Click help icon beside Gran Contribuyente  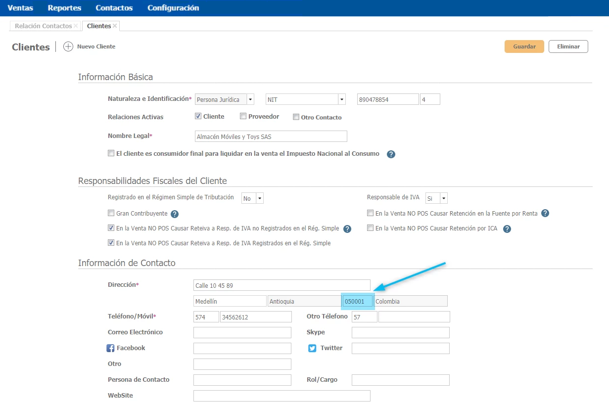coord(175,214)
